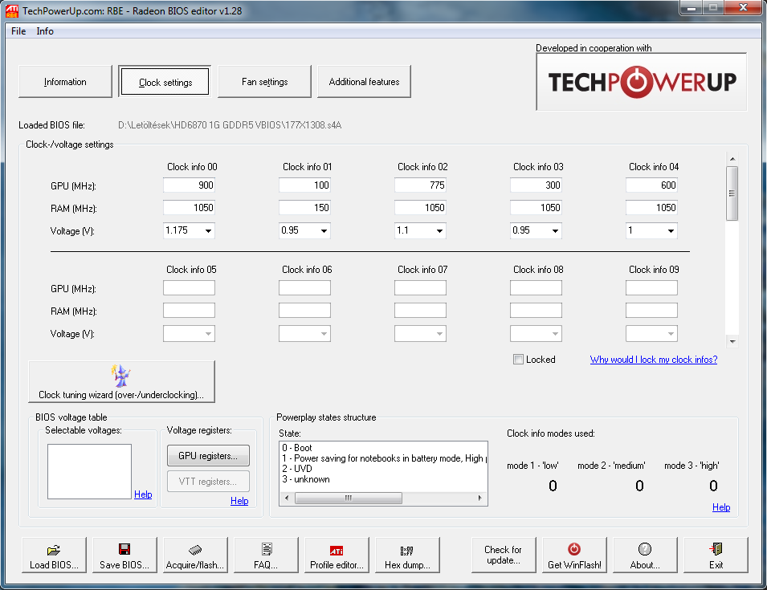Screen dimensions: 767x590
Task: Click Clock info 03 GPU field showing 300
Action: 536,185
